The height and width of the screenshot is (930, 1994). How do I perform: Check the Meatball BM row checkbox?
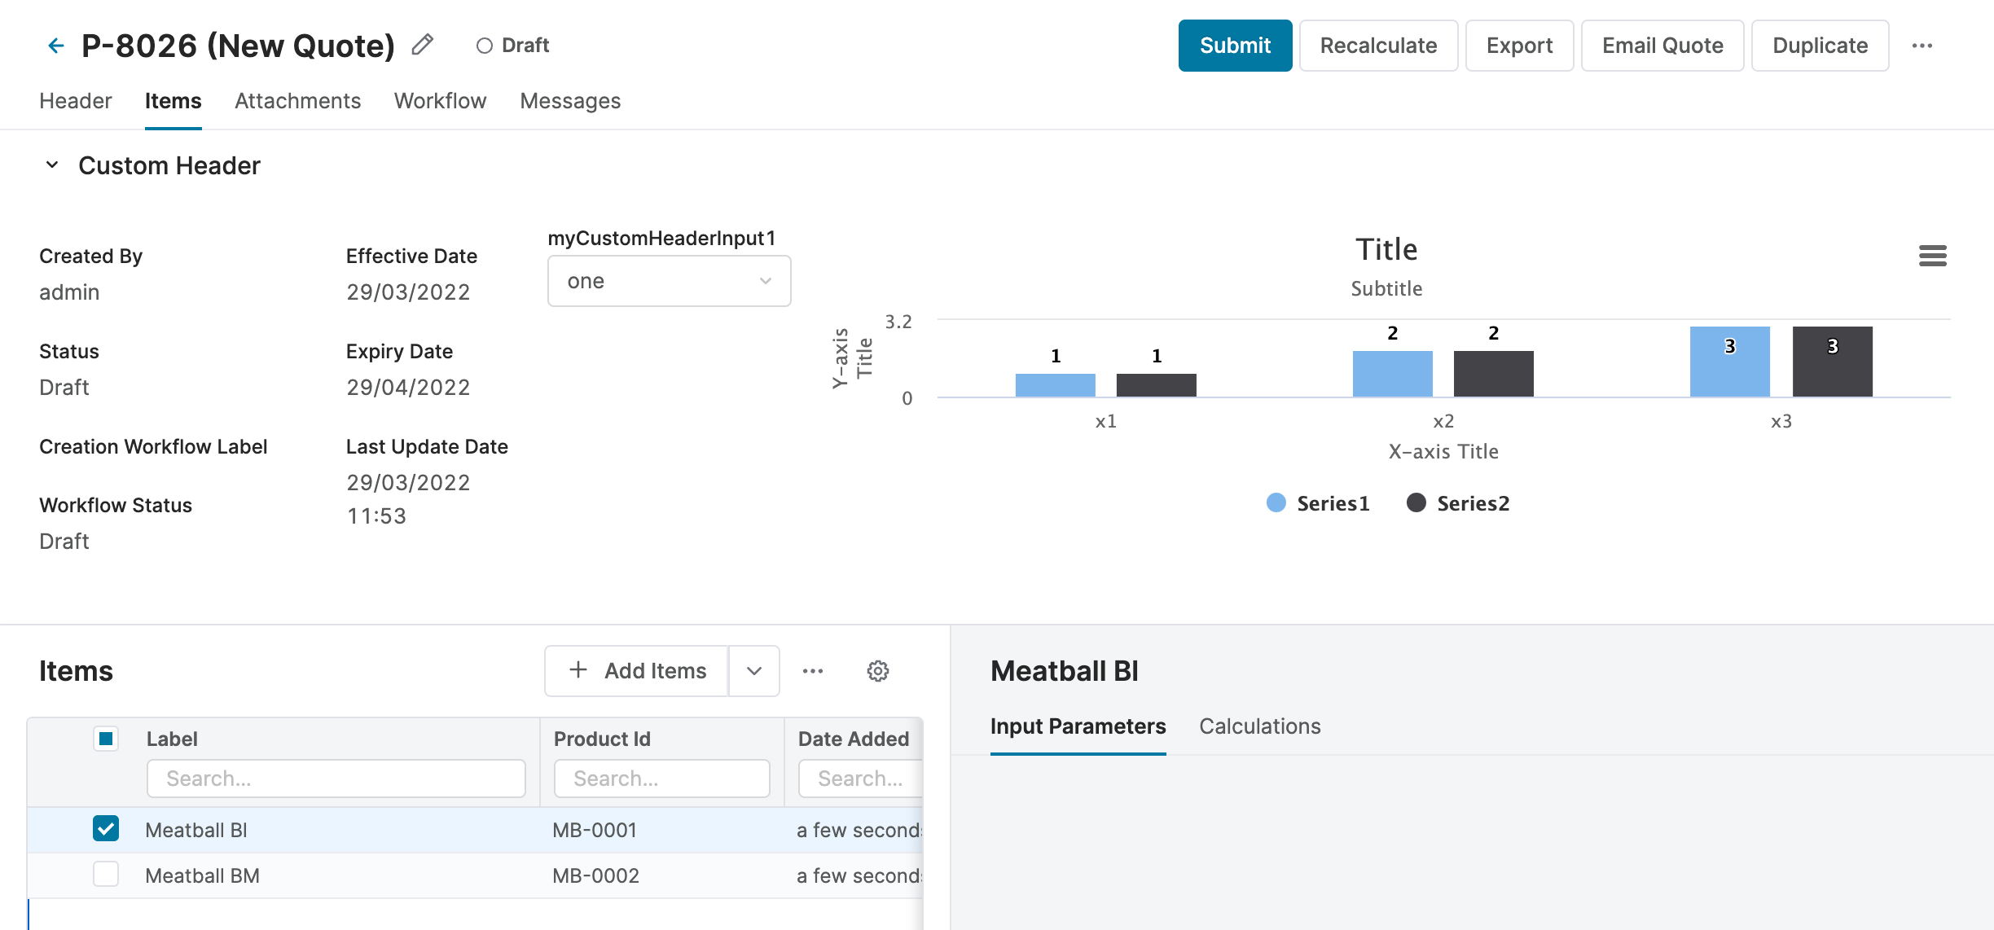106,875
